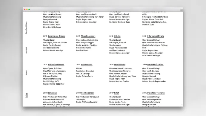Click the window's top-right plus button
The height and width of the screenshot is (116, 206).
(x=182, y=10)
